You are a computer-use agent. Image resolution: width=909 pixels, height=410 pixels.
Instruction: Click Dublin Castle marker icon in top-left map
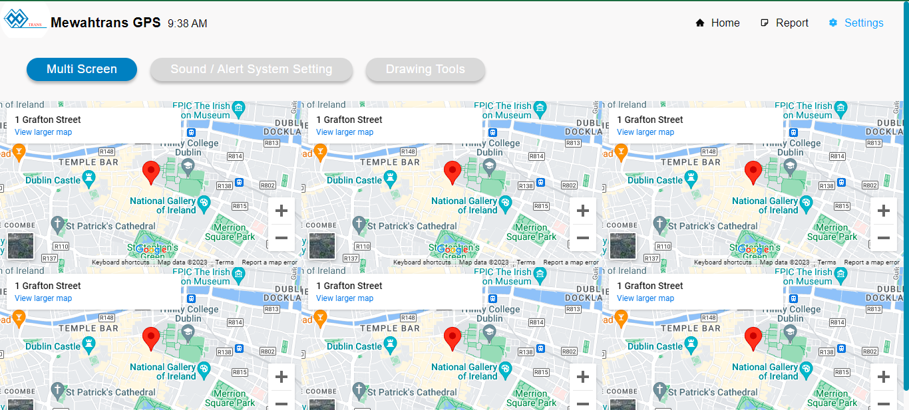point(89,177)
